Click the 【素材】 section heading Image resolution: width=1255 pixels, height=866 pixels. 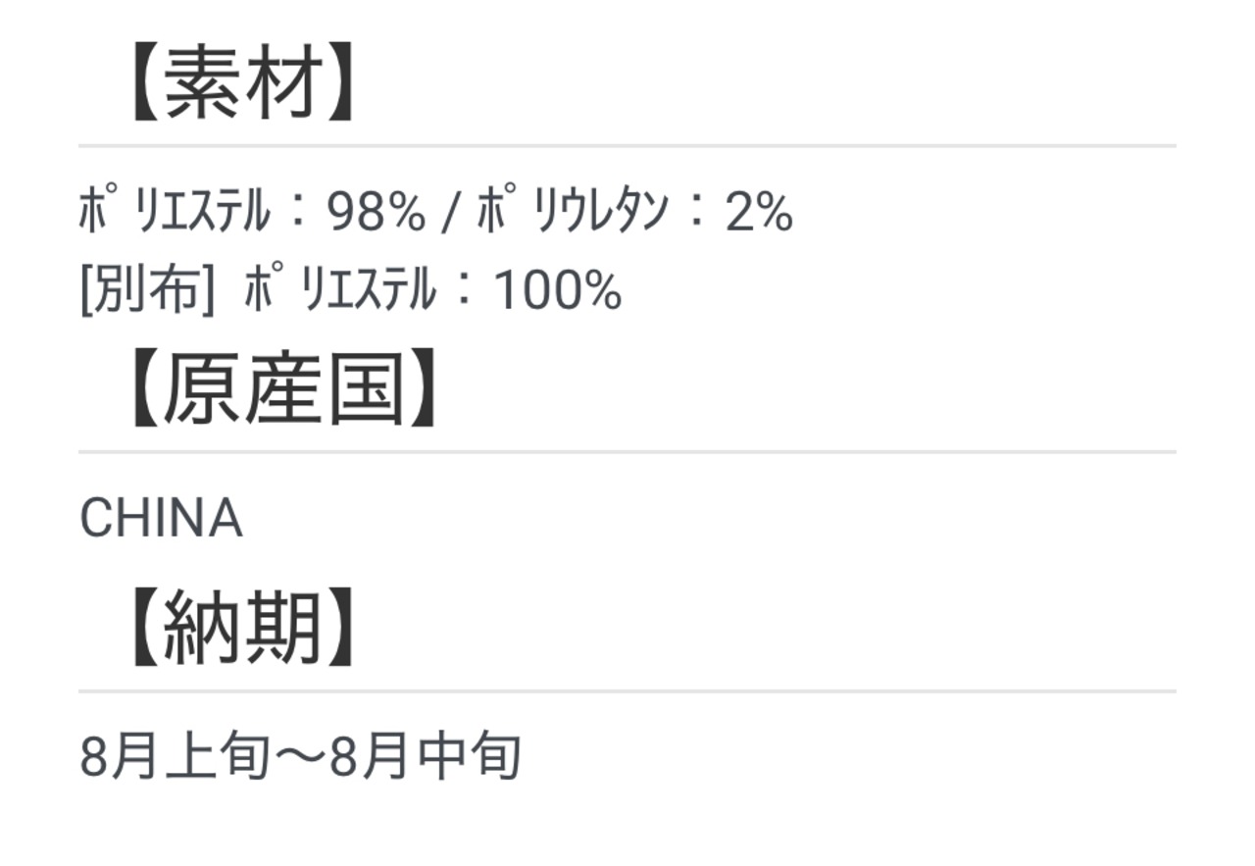click(243, 83)
